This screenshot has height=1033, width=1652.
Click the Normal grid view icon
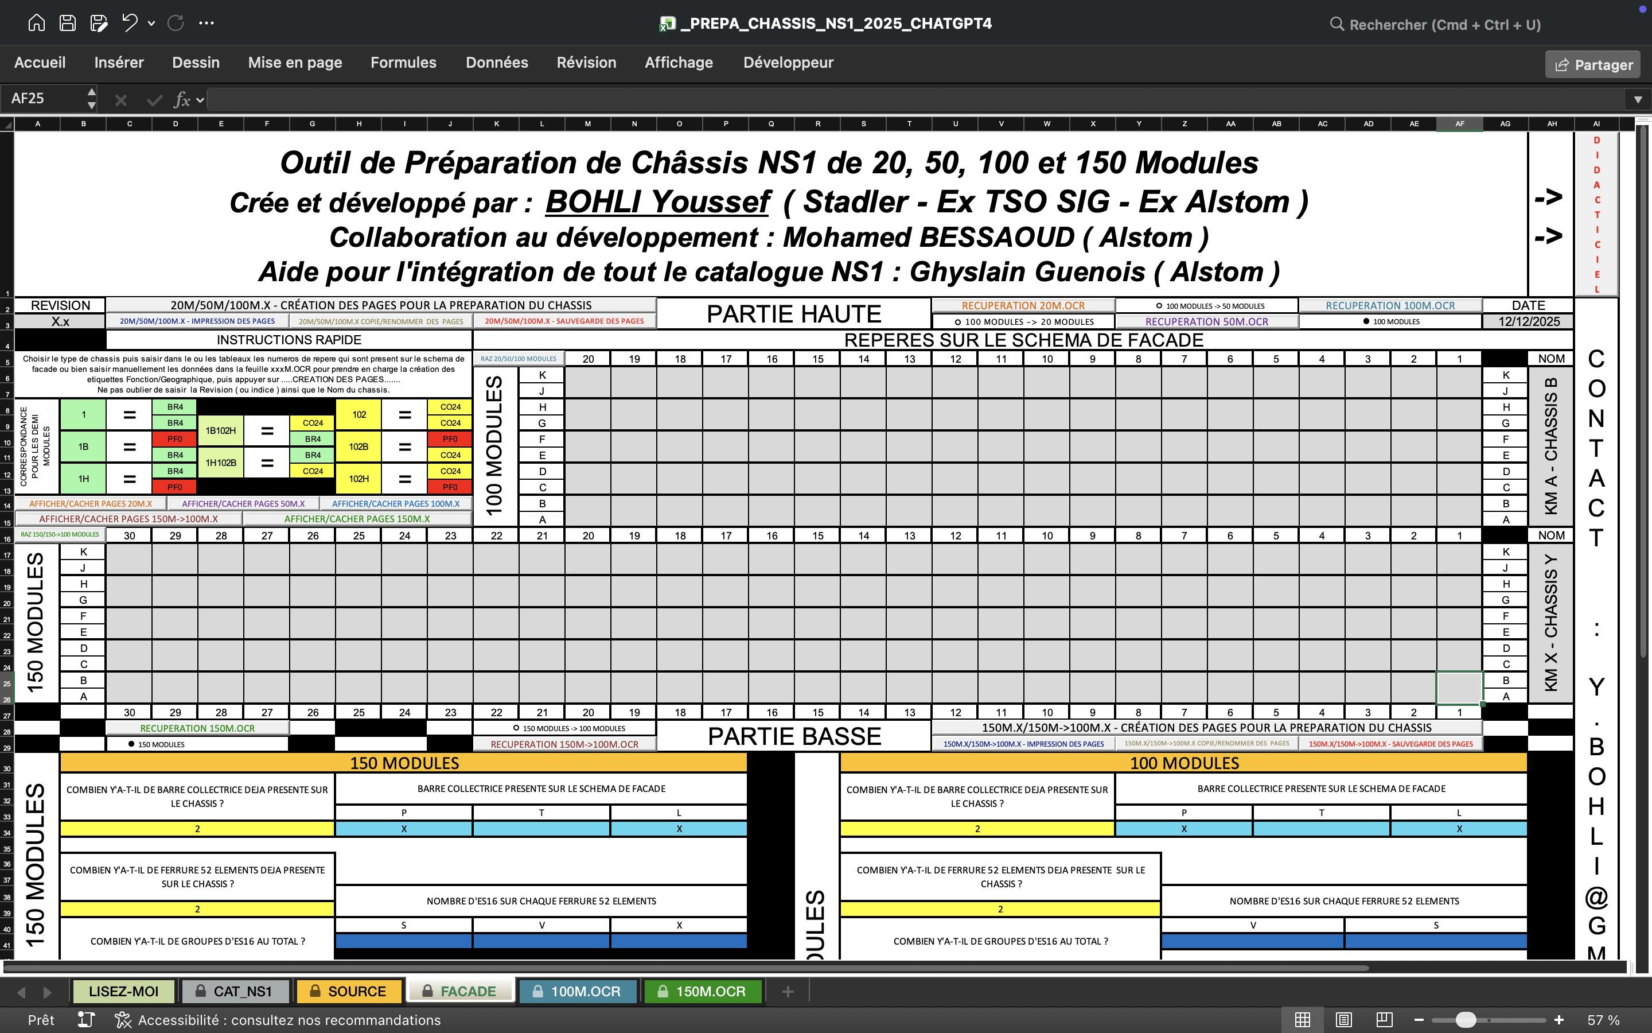[1303, 1020]
